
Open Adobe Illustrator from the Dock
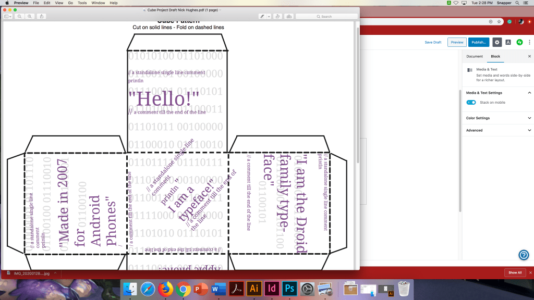point(254,288)
